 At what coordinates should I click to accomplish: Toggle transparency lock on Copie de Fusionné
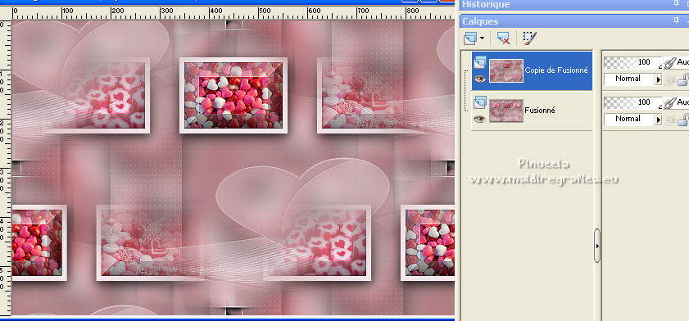pos(682,79)
